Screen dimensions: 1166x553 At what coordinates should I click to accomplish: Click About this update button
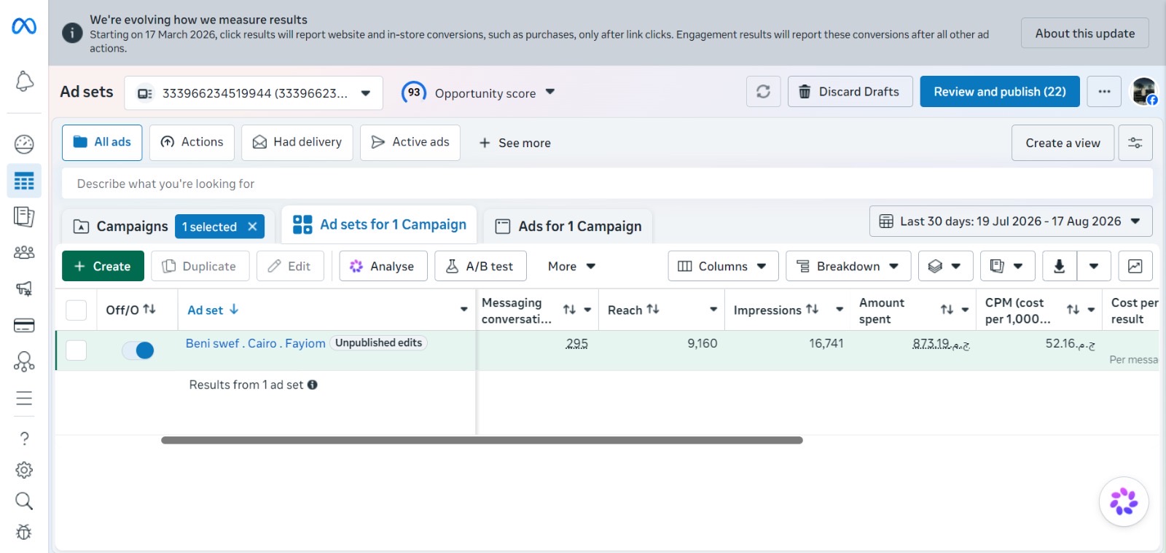point(1084,33)
